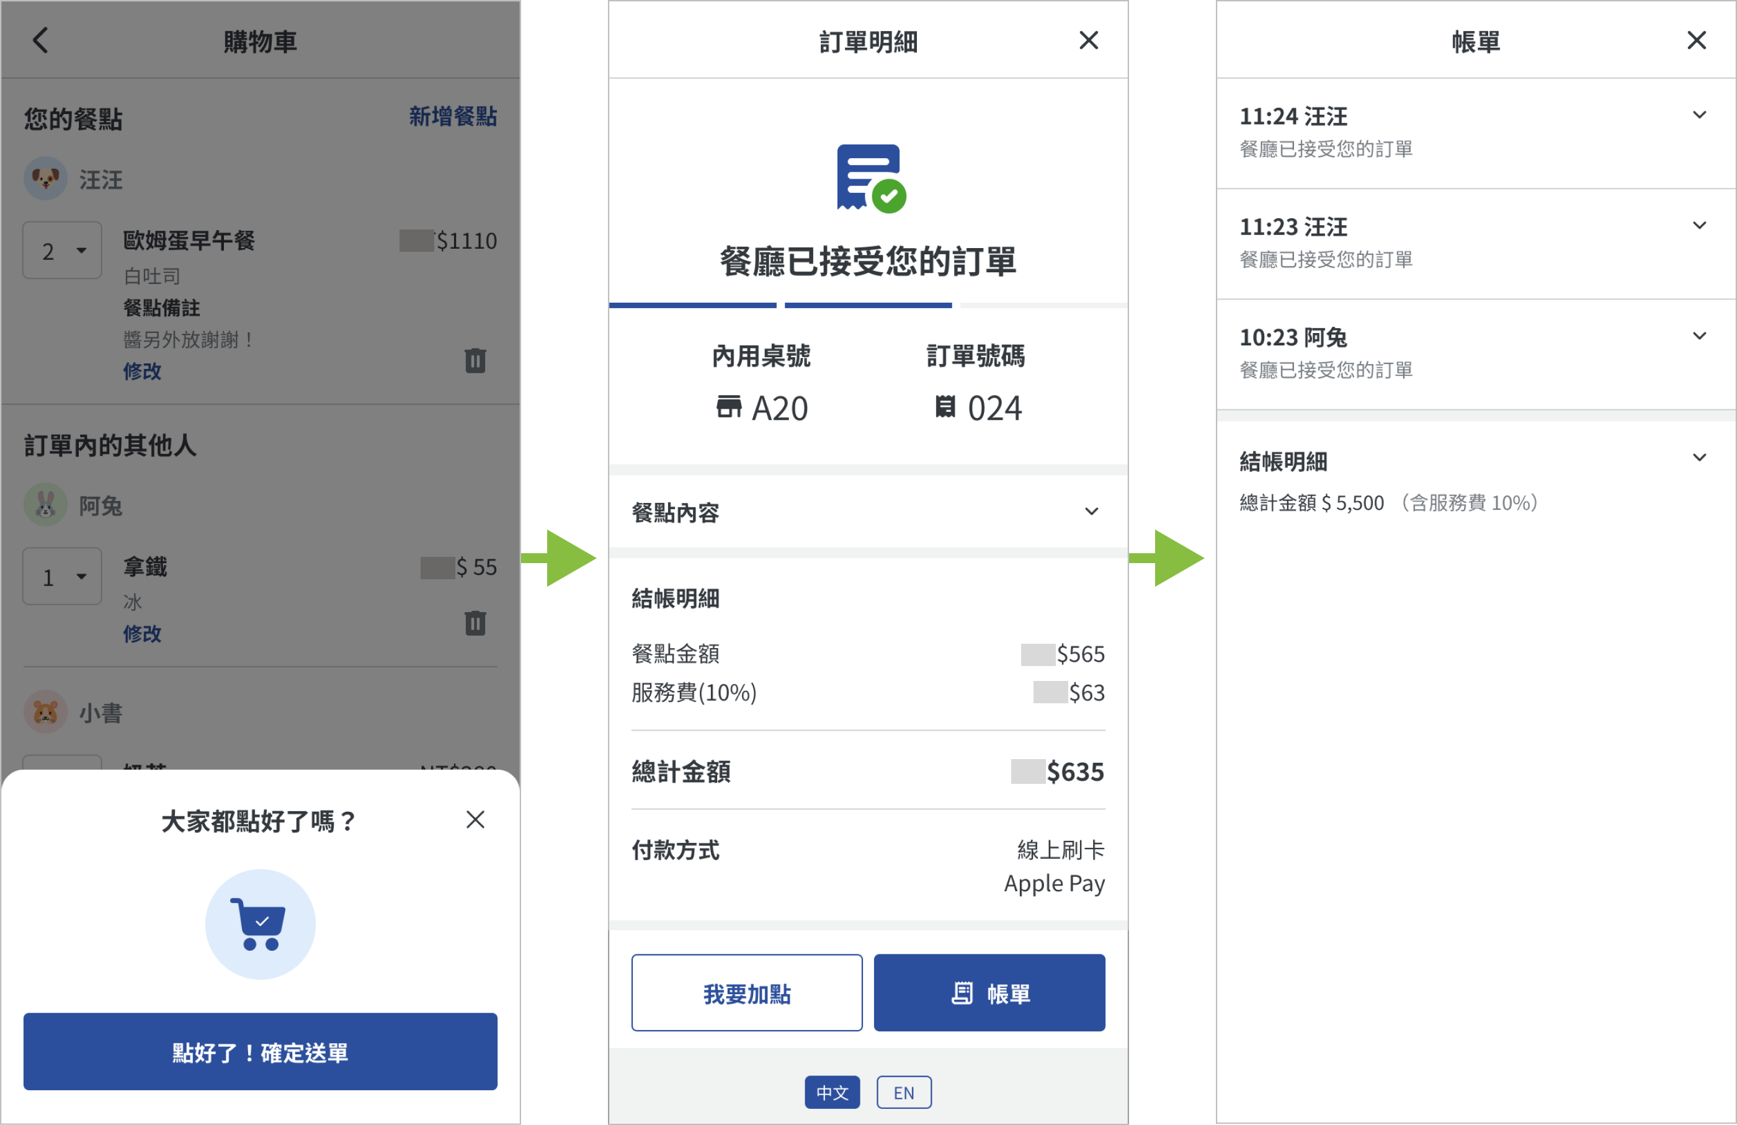1737x1125 pixels.
Task: Click the order accepted receipt icon
Action: click(869, 178)
